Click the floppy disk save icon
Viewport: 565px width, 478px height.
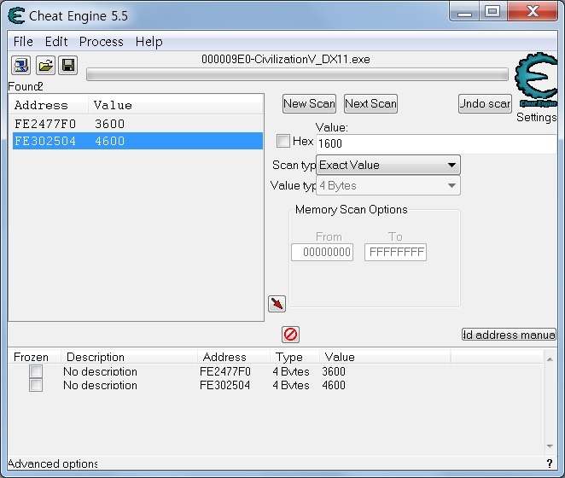pyautogui.click(x=68, y=66)
